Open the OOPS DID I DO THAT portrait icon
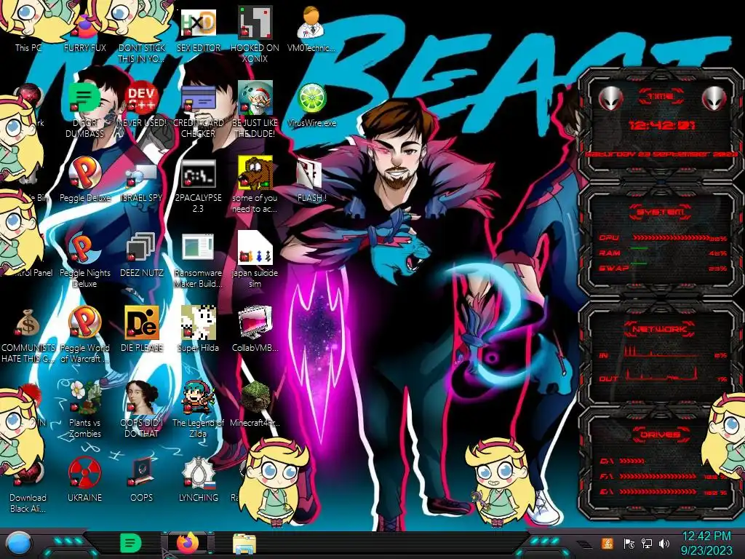745x559 pixels. (x=142, y=410)
